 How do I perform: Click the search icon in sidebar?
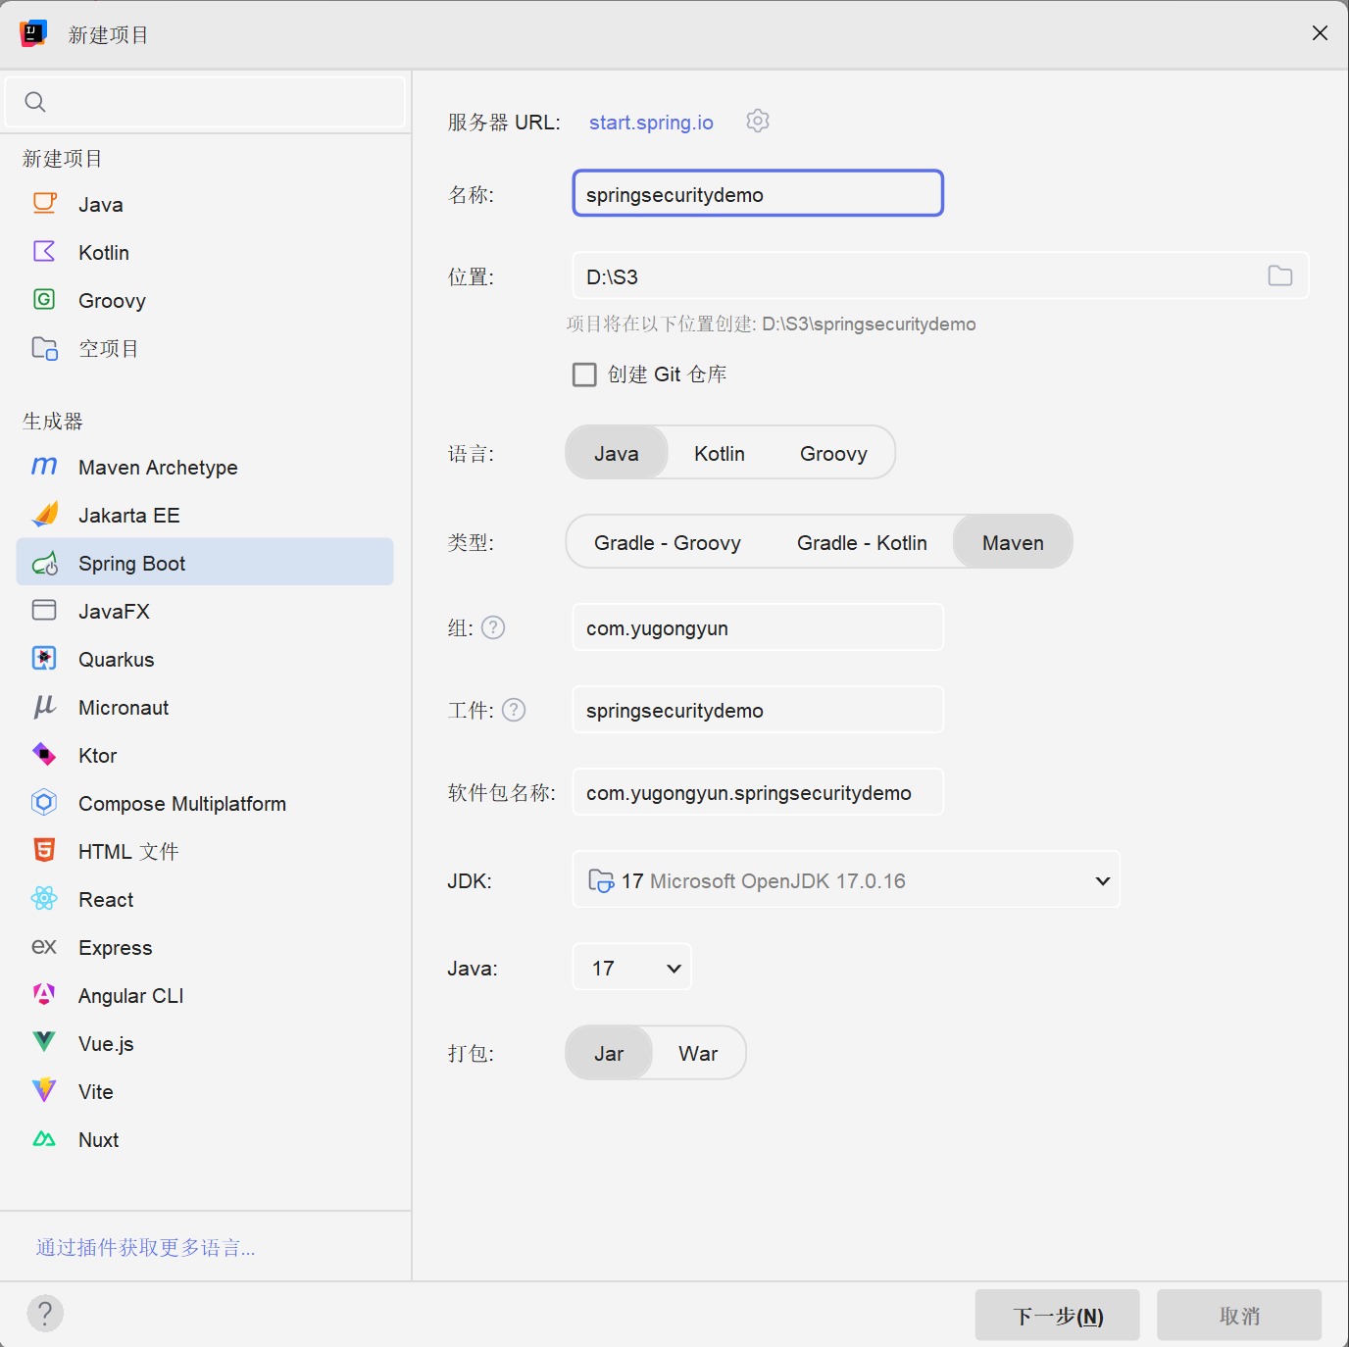tap(35, 102)
